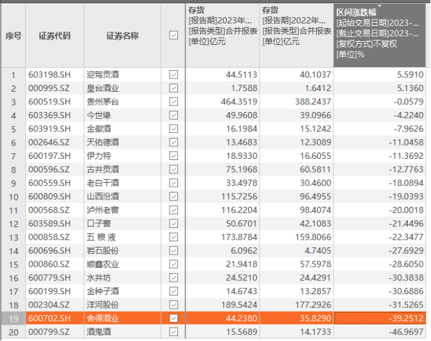Toggle the checkbox for 酒鬼酒
This screenshot has height=341, width=431.
coord(173,332)
